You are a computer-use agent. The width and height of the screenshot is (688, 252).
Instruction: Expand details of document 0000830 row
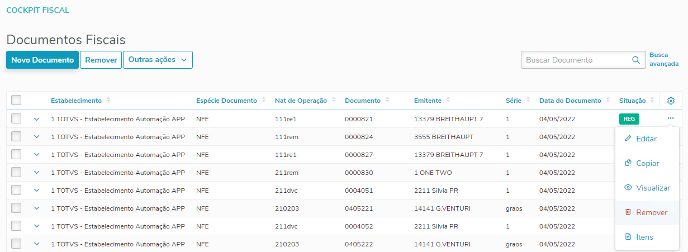[x=37, y=173]
